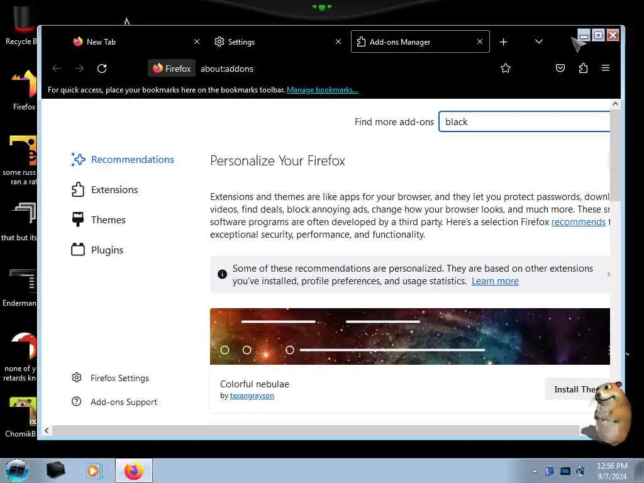Image resolution: width=644 pixels, height=483 pixels.
Task: Click the scroll up arrow of page scrollbar
Action: 615,104
